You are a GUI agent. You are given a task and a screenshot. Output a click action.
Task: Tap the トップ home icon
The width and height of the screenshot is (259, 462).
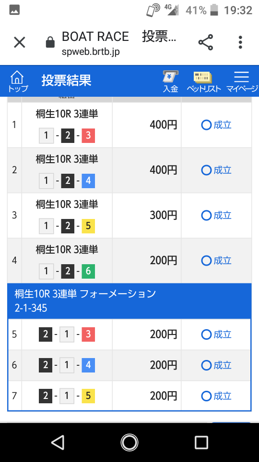(x=17, y=81)
